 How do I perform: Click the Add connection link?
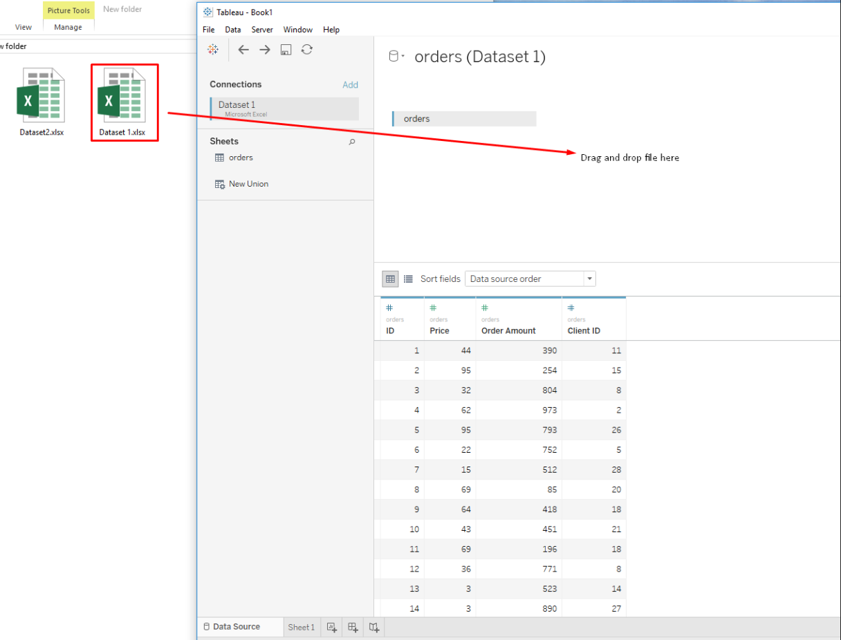[351, 84]
